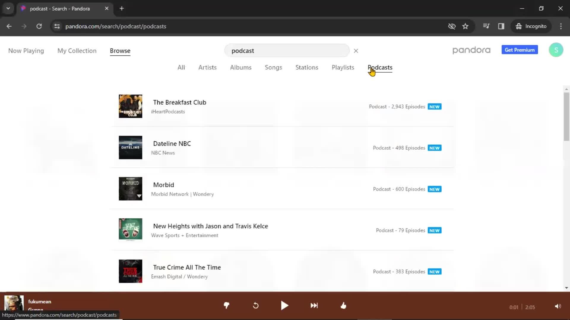Click the address bar URL

[x=116, y=26]
